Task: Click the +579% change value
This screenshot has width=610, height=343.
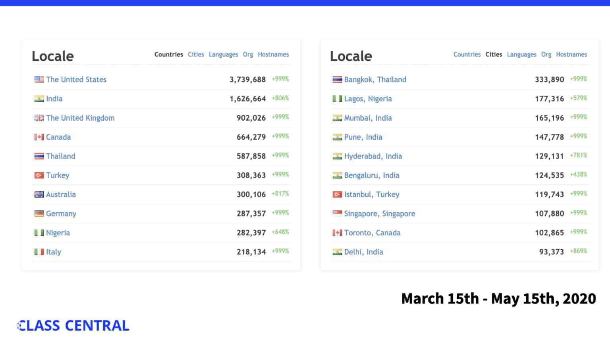Action: coord(579,98)
